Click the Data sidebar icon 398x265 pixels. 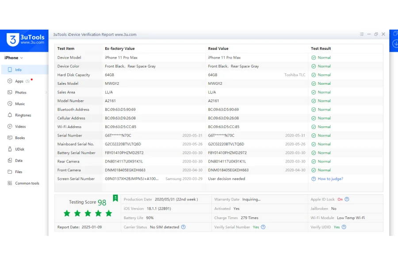[10, 160]
